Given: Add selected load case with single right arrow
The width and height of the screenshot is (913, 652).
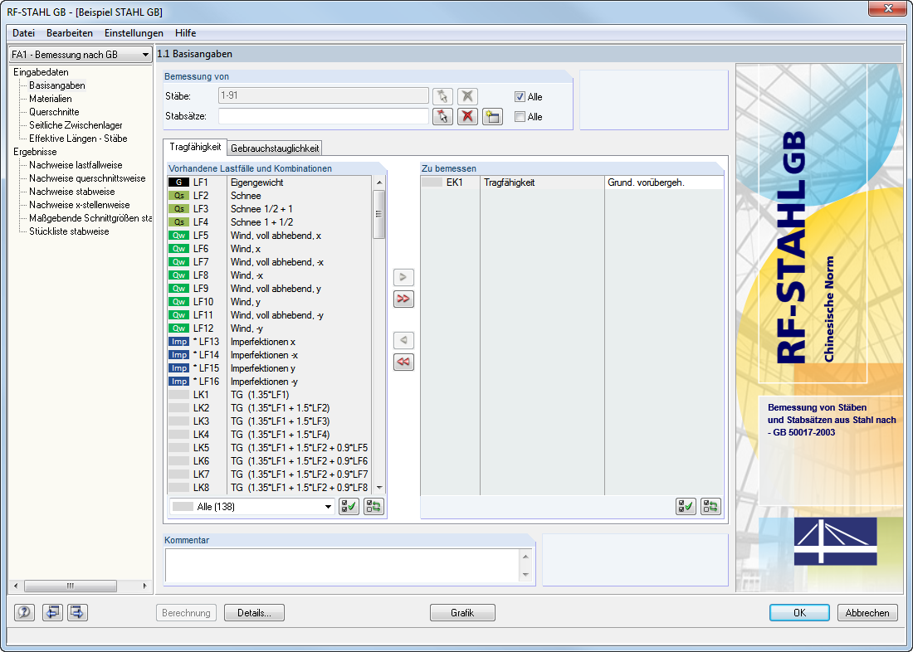Looking at the screenshot, I should tap(403, 277).
